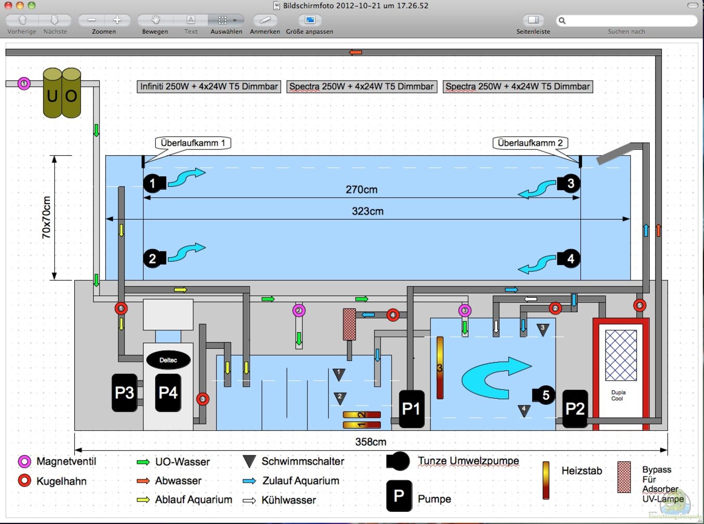Click the Anmerken annotate pencil icon

pos(265,20)
